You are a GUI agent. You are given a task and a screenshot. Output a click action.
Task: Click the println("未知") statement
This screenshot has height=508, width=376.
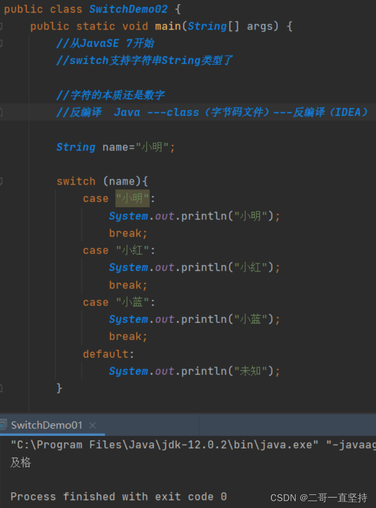click(x=194, y=371)
